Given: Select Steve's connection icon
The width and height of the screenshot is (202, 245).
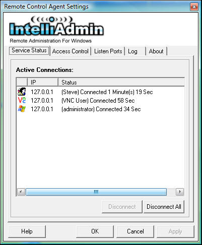Looking at the screenshot, I should point(22,92).
